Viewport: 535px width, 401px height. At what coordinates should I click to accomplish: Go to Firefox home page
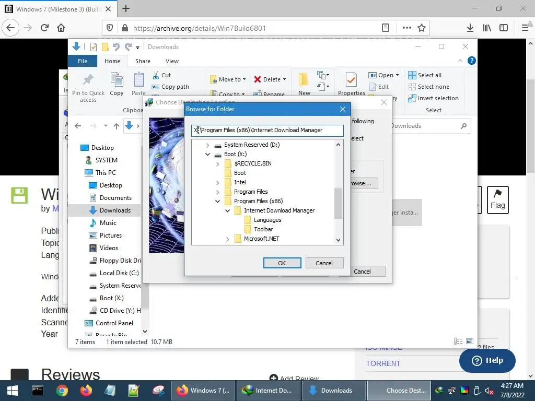click(61, 28)
